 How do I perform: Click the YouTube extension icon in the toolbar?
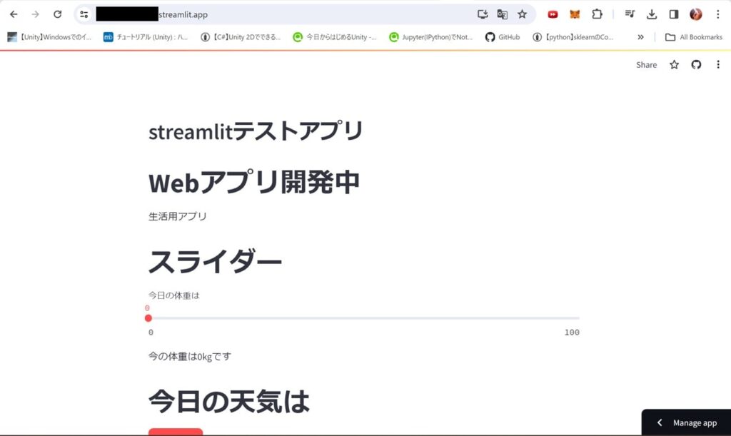click(x=552, y=14)
